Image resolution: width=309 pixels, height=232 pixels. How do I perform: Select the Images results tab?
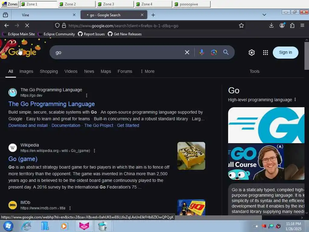pos(26,71)
